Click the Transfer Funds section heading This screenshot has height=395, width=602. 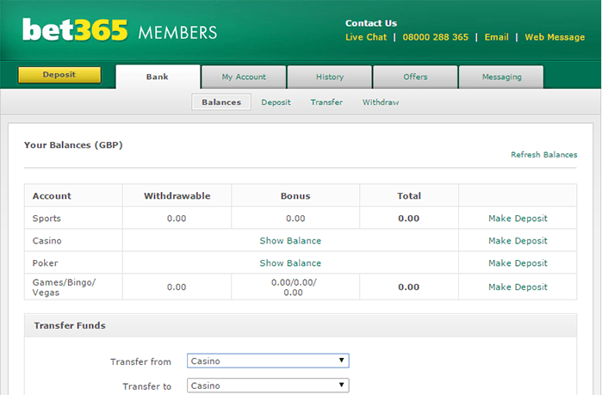(x=70, y=325)
